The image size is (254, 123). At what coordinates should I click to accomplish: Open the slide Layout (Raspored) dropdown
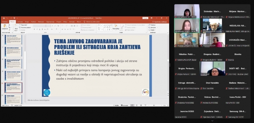(23, 25)
